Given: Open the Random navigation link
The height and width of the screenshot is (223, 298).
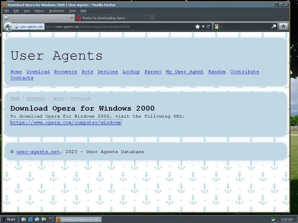Looking at the screenshot, I should (217, 72).
